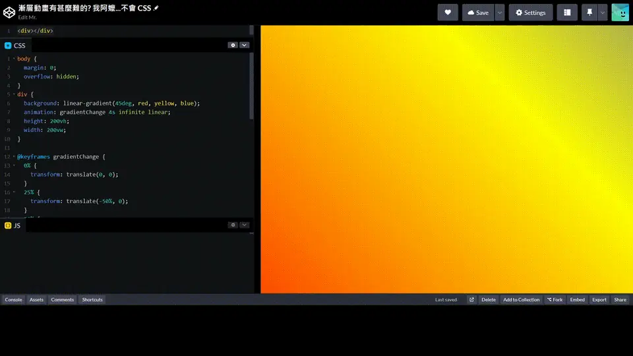Click the 'width: 200vw;' line
Viewport: 633px width, 356px height.
pos(45,130)
